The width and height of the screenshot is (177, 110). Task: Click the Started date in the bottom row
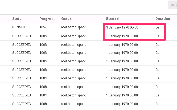(122, 104)
